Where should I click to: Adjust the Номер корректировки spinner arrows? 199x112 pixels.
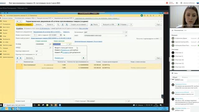pyautogui.click(x=36, y=35)
